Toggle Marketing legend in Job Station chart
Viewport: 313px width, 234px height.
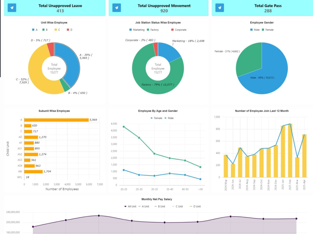(x=137, y=30)
